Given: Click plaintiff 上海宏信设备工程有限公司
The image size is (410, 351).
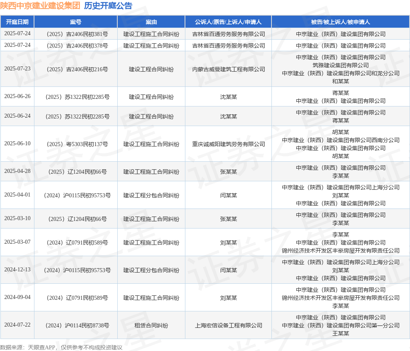Looking at the screenshot, I should click(229, 325).
